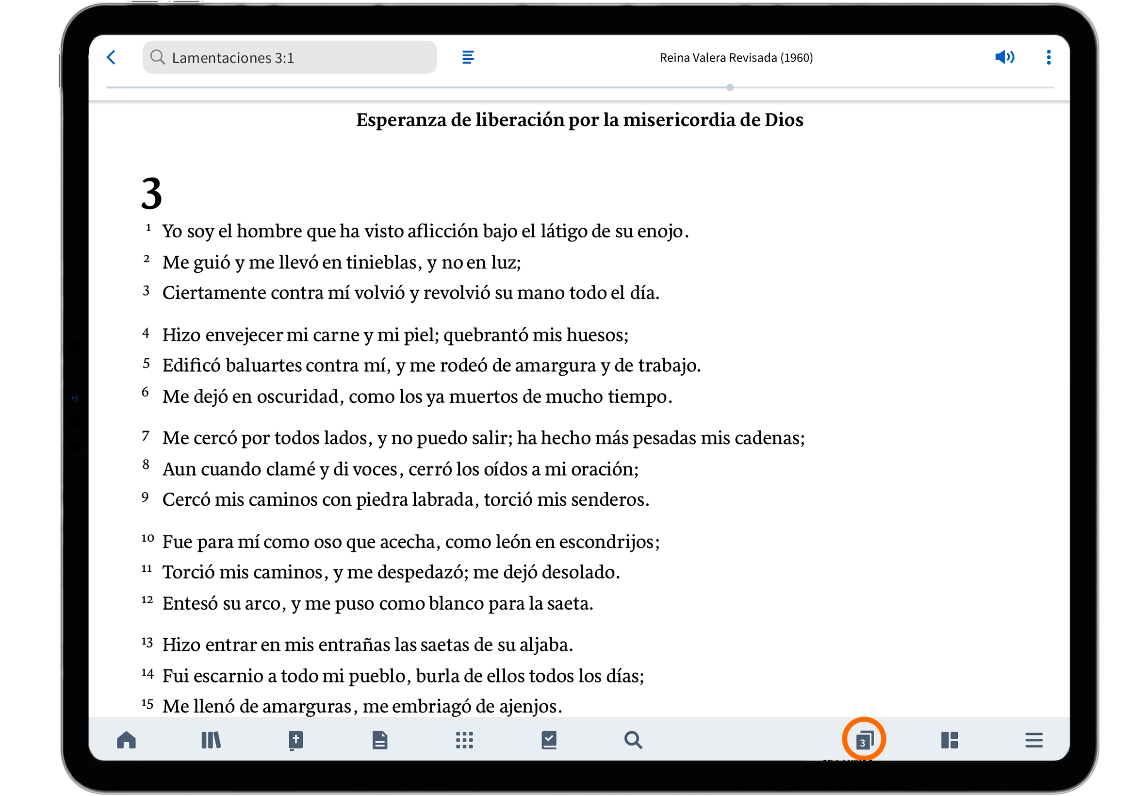Tap the Reina Valera Revisada (1960) title
This screenshot has width=1145, height=796.
point(736,58)
